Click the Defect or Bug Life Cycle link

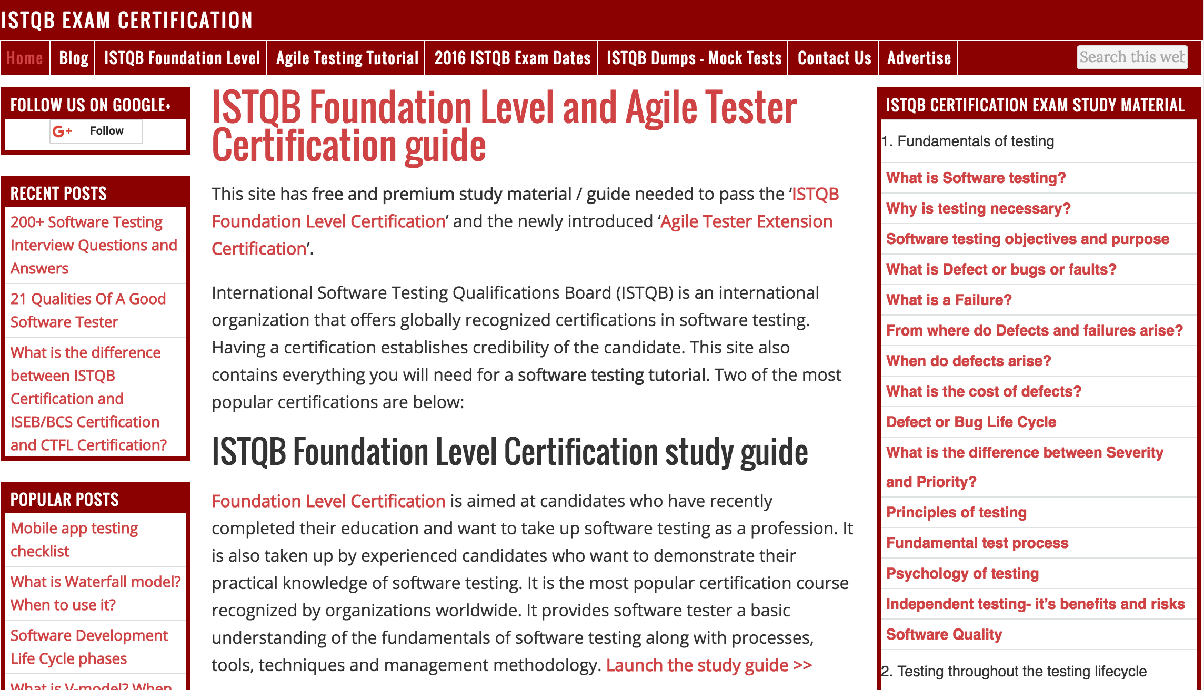[x=970, y=422]
